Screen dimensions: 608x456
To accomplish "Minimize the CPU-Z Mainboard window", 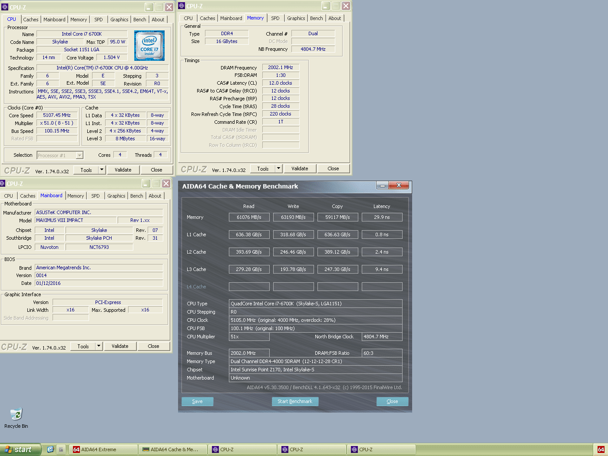I will (146, 183).
